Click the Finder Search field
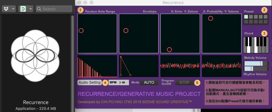Viewport: 272px width, 112px height. pyautogui.click(x=54, y=9)
